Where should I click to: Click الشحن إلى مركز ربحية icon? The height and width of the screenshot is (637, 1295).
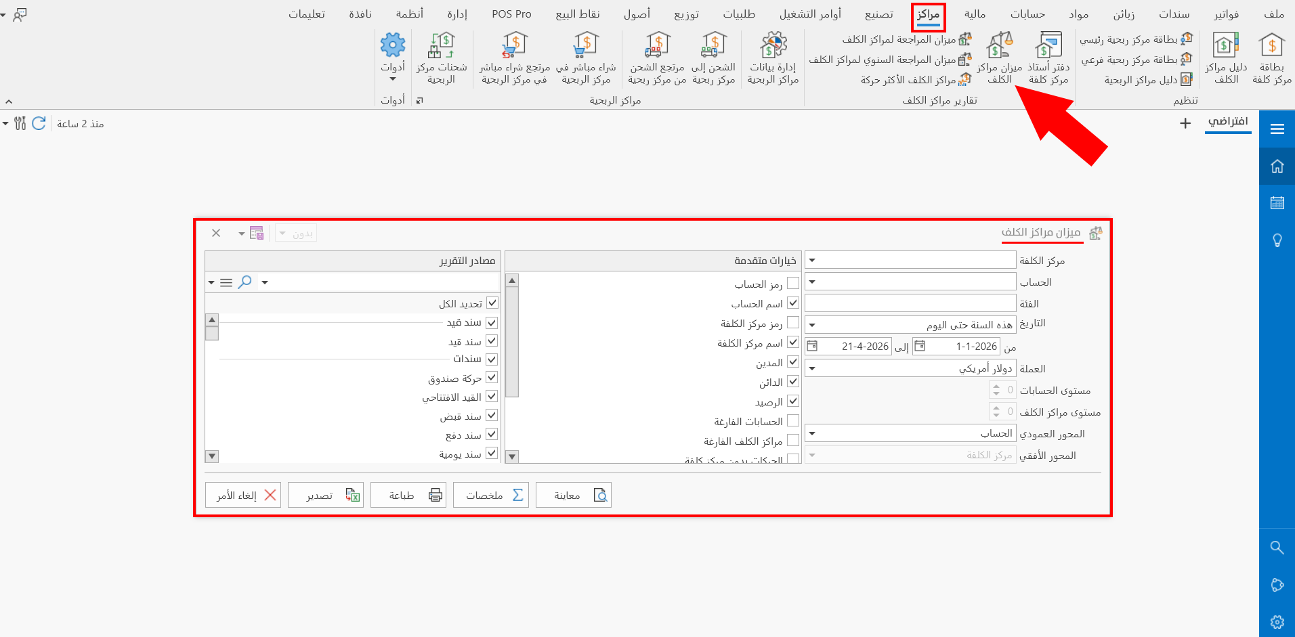point(714,58)
